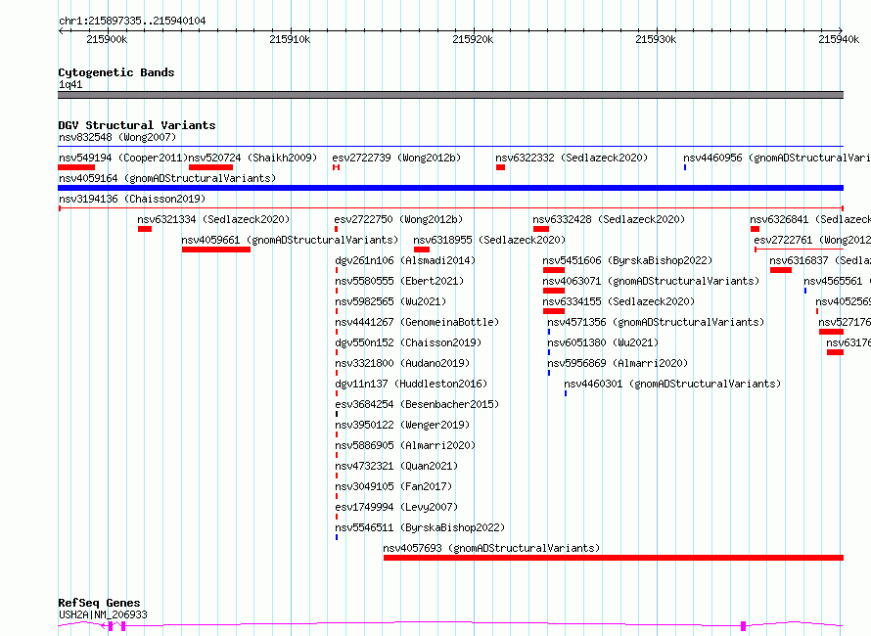Open variant nsv5451606 (ByrskaBishop2022)

[x=627, y=260]
